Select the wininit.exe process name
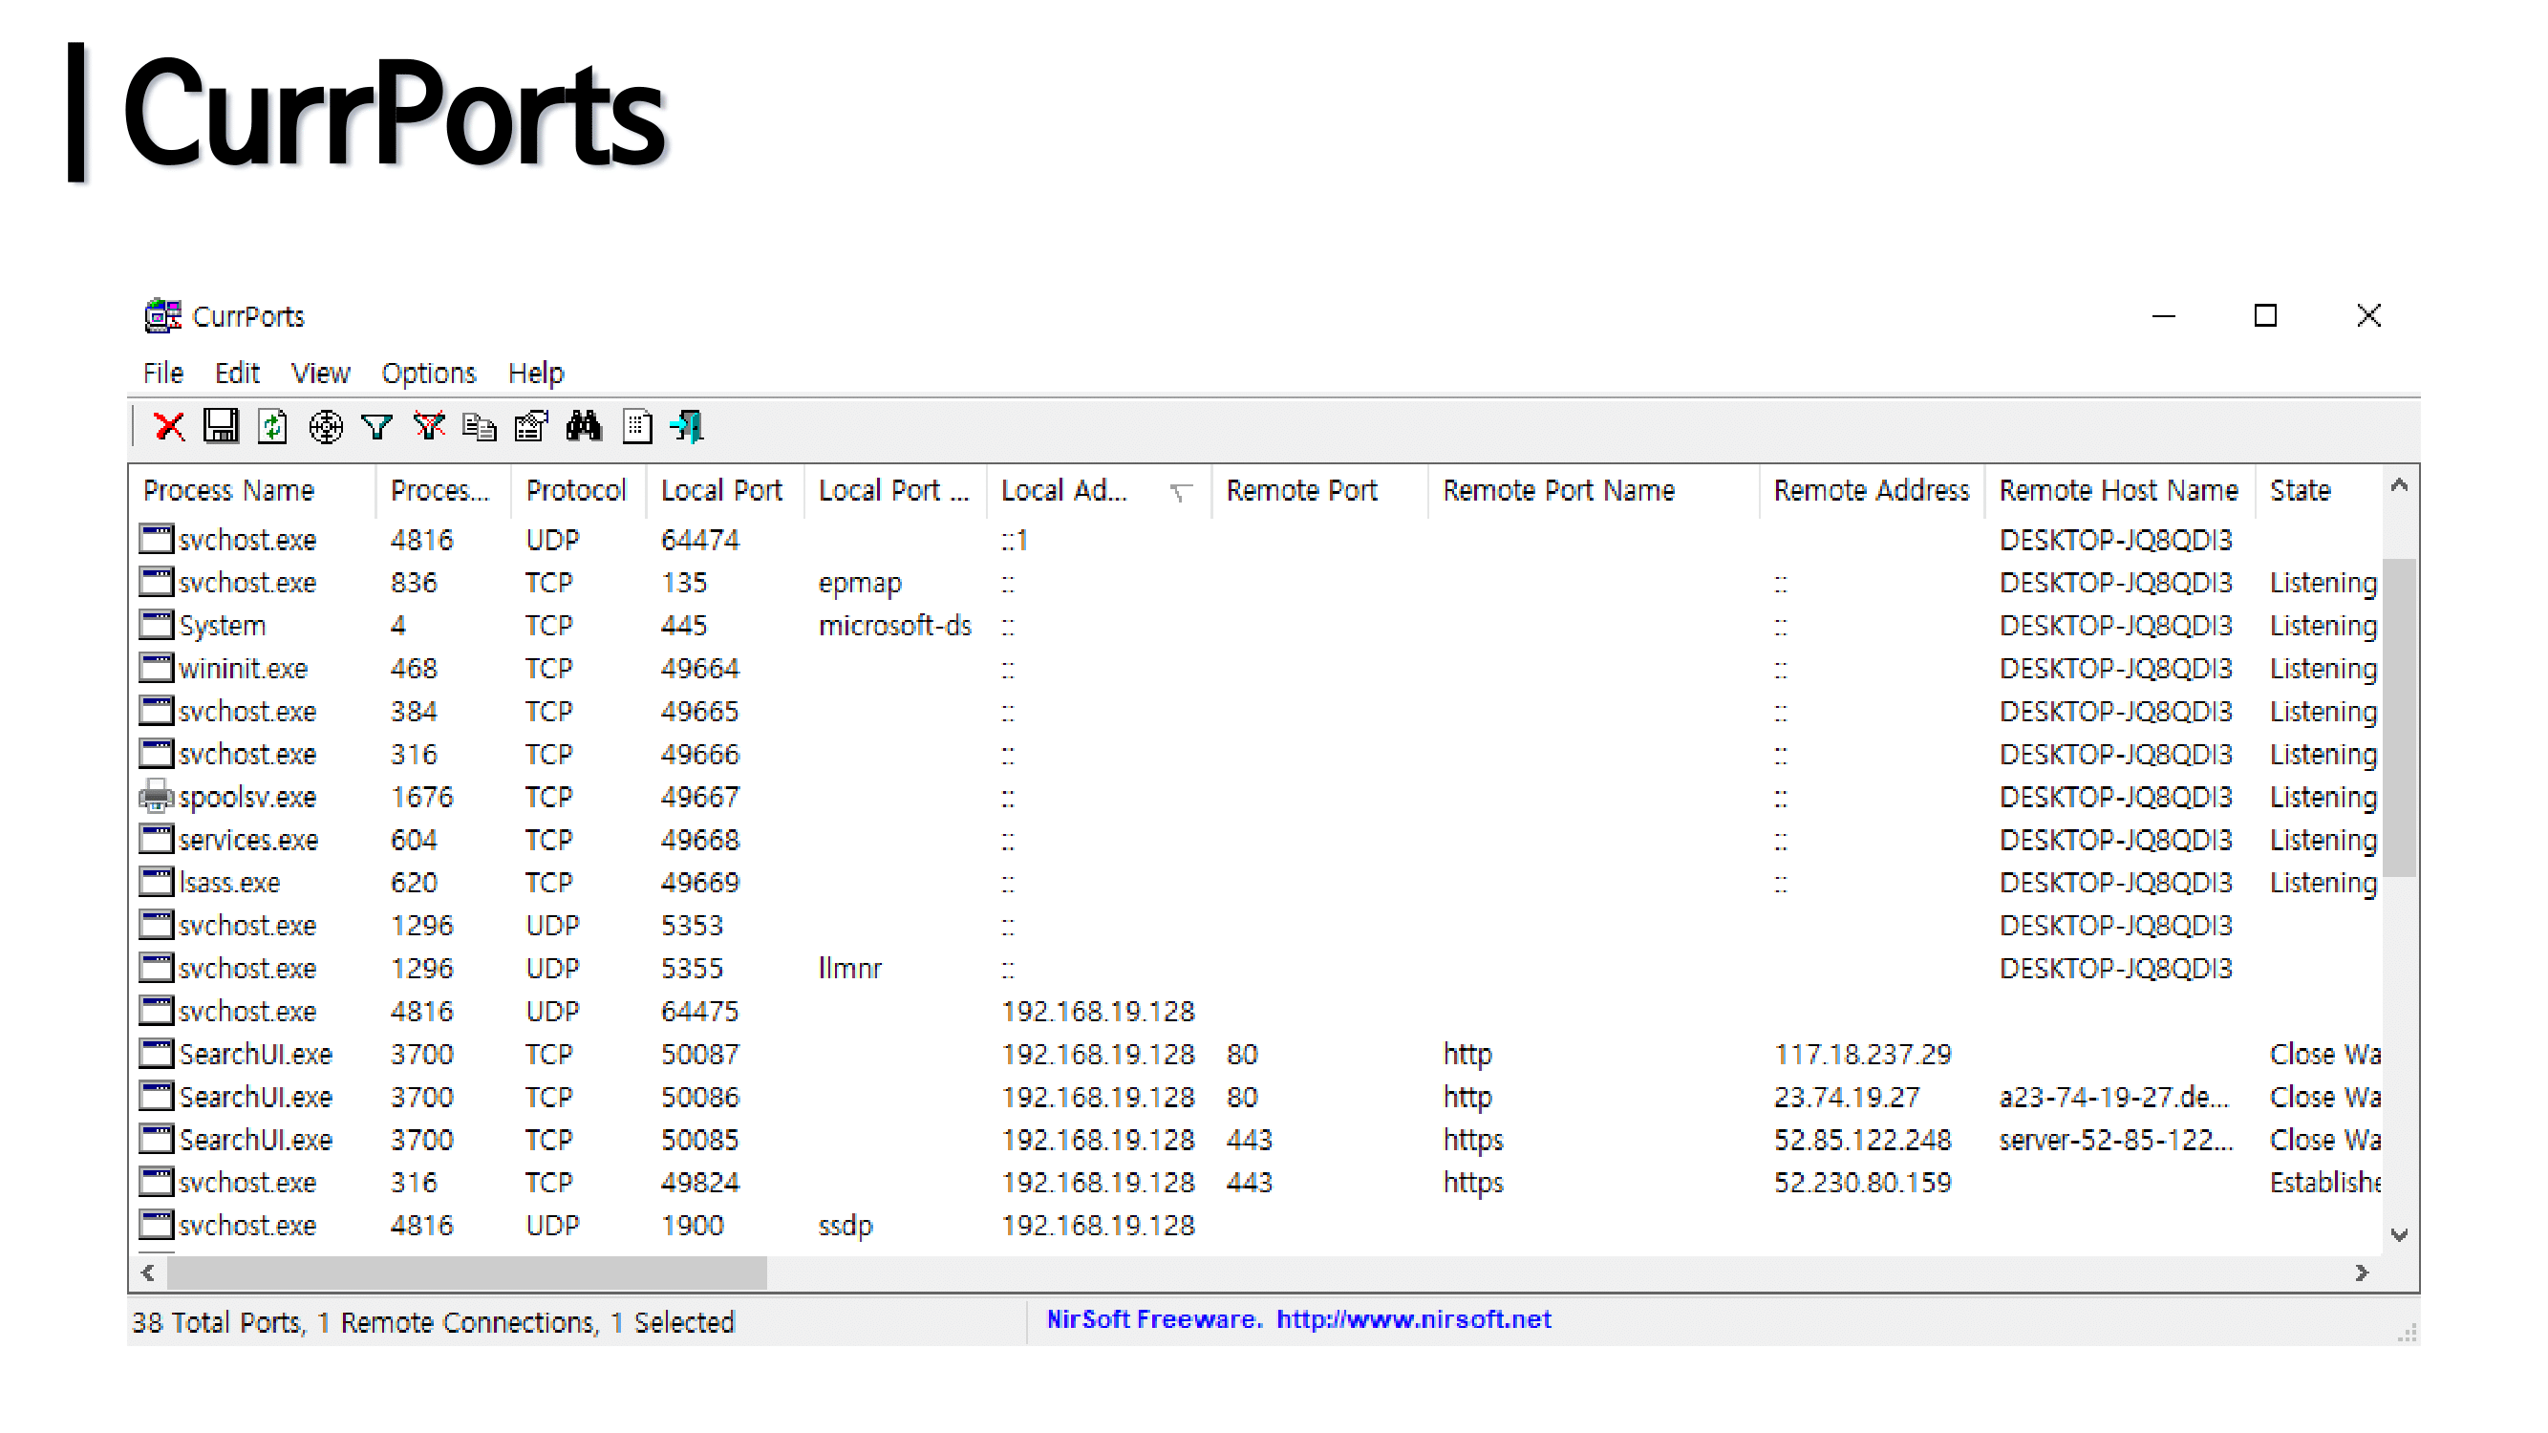This screenshot has width=2548, height=1433. click(x=244, y=669)
